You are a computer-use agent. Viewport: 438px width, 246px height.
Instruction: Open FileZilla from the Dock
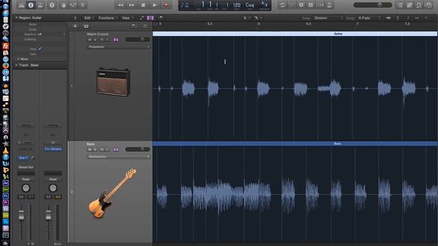click(5, 46)
